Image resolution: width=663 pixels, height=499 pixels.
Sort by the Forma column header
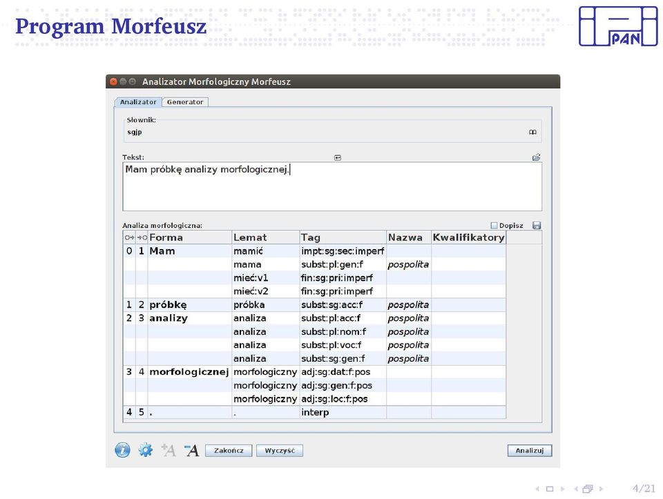[189, 237]
